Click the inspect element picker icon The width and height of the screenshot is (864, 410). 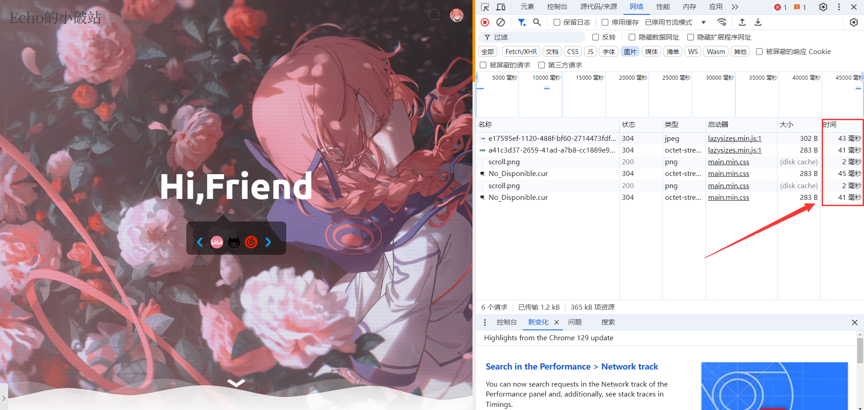coord(485,7)
